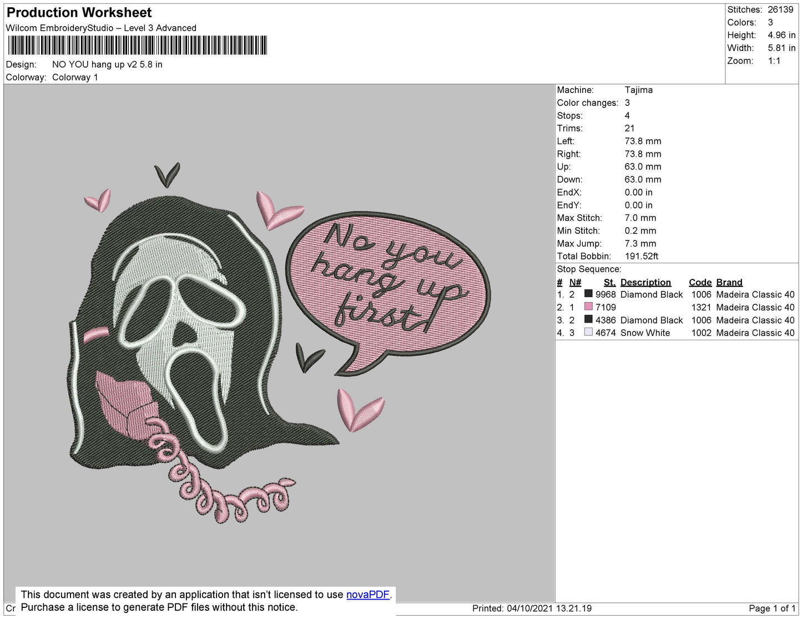This screenshot has height=619, width=802.
Task: Click the zoom value '1:1'
Action: pos(774,61)
